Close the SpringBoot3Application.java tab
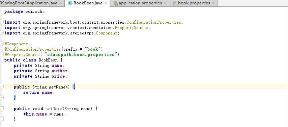The width and height of the screenshot is (288, 127). (x=60, y=3)
